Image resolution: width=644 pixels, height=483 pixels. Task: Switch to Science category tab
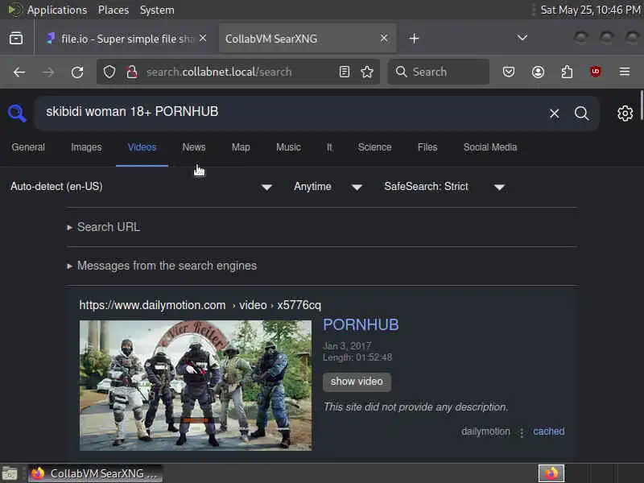[374, 147]
